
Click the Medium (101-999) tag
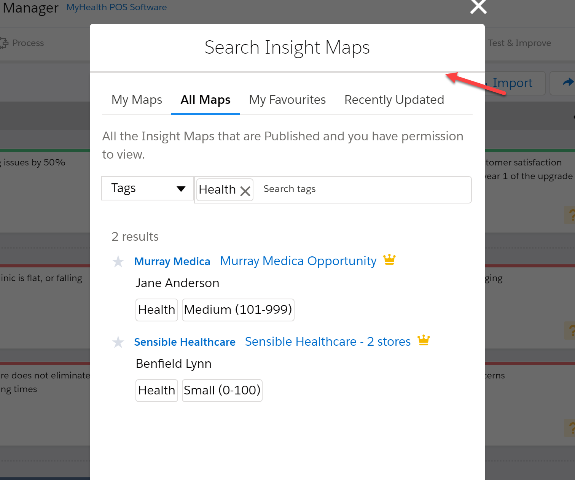tap(238, 310)
